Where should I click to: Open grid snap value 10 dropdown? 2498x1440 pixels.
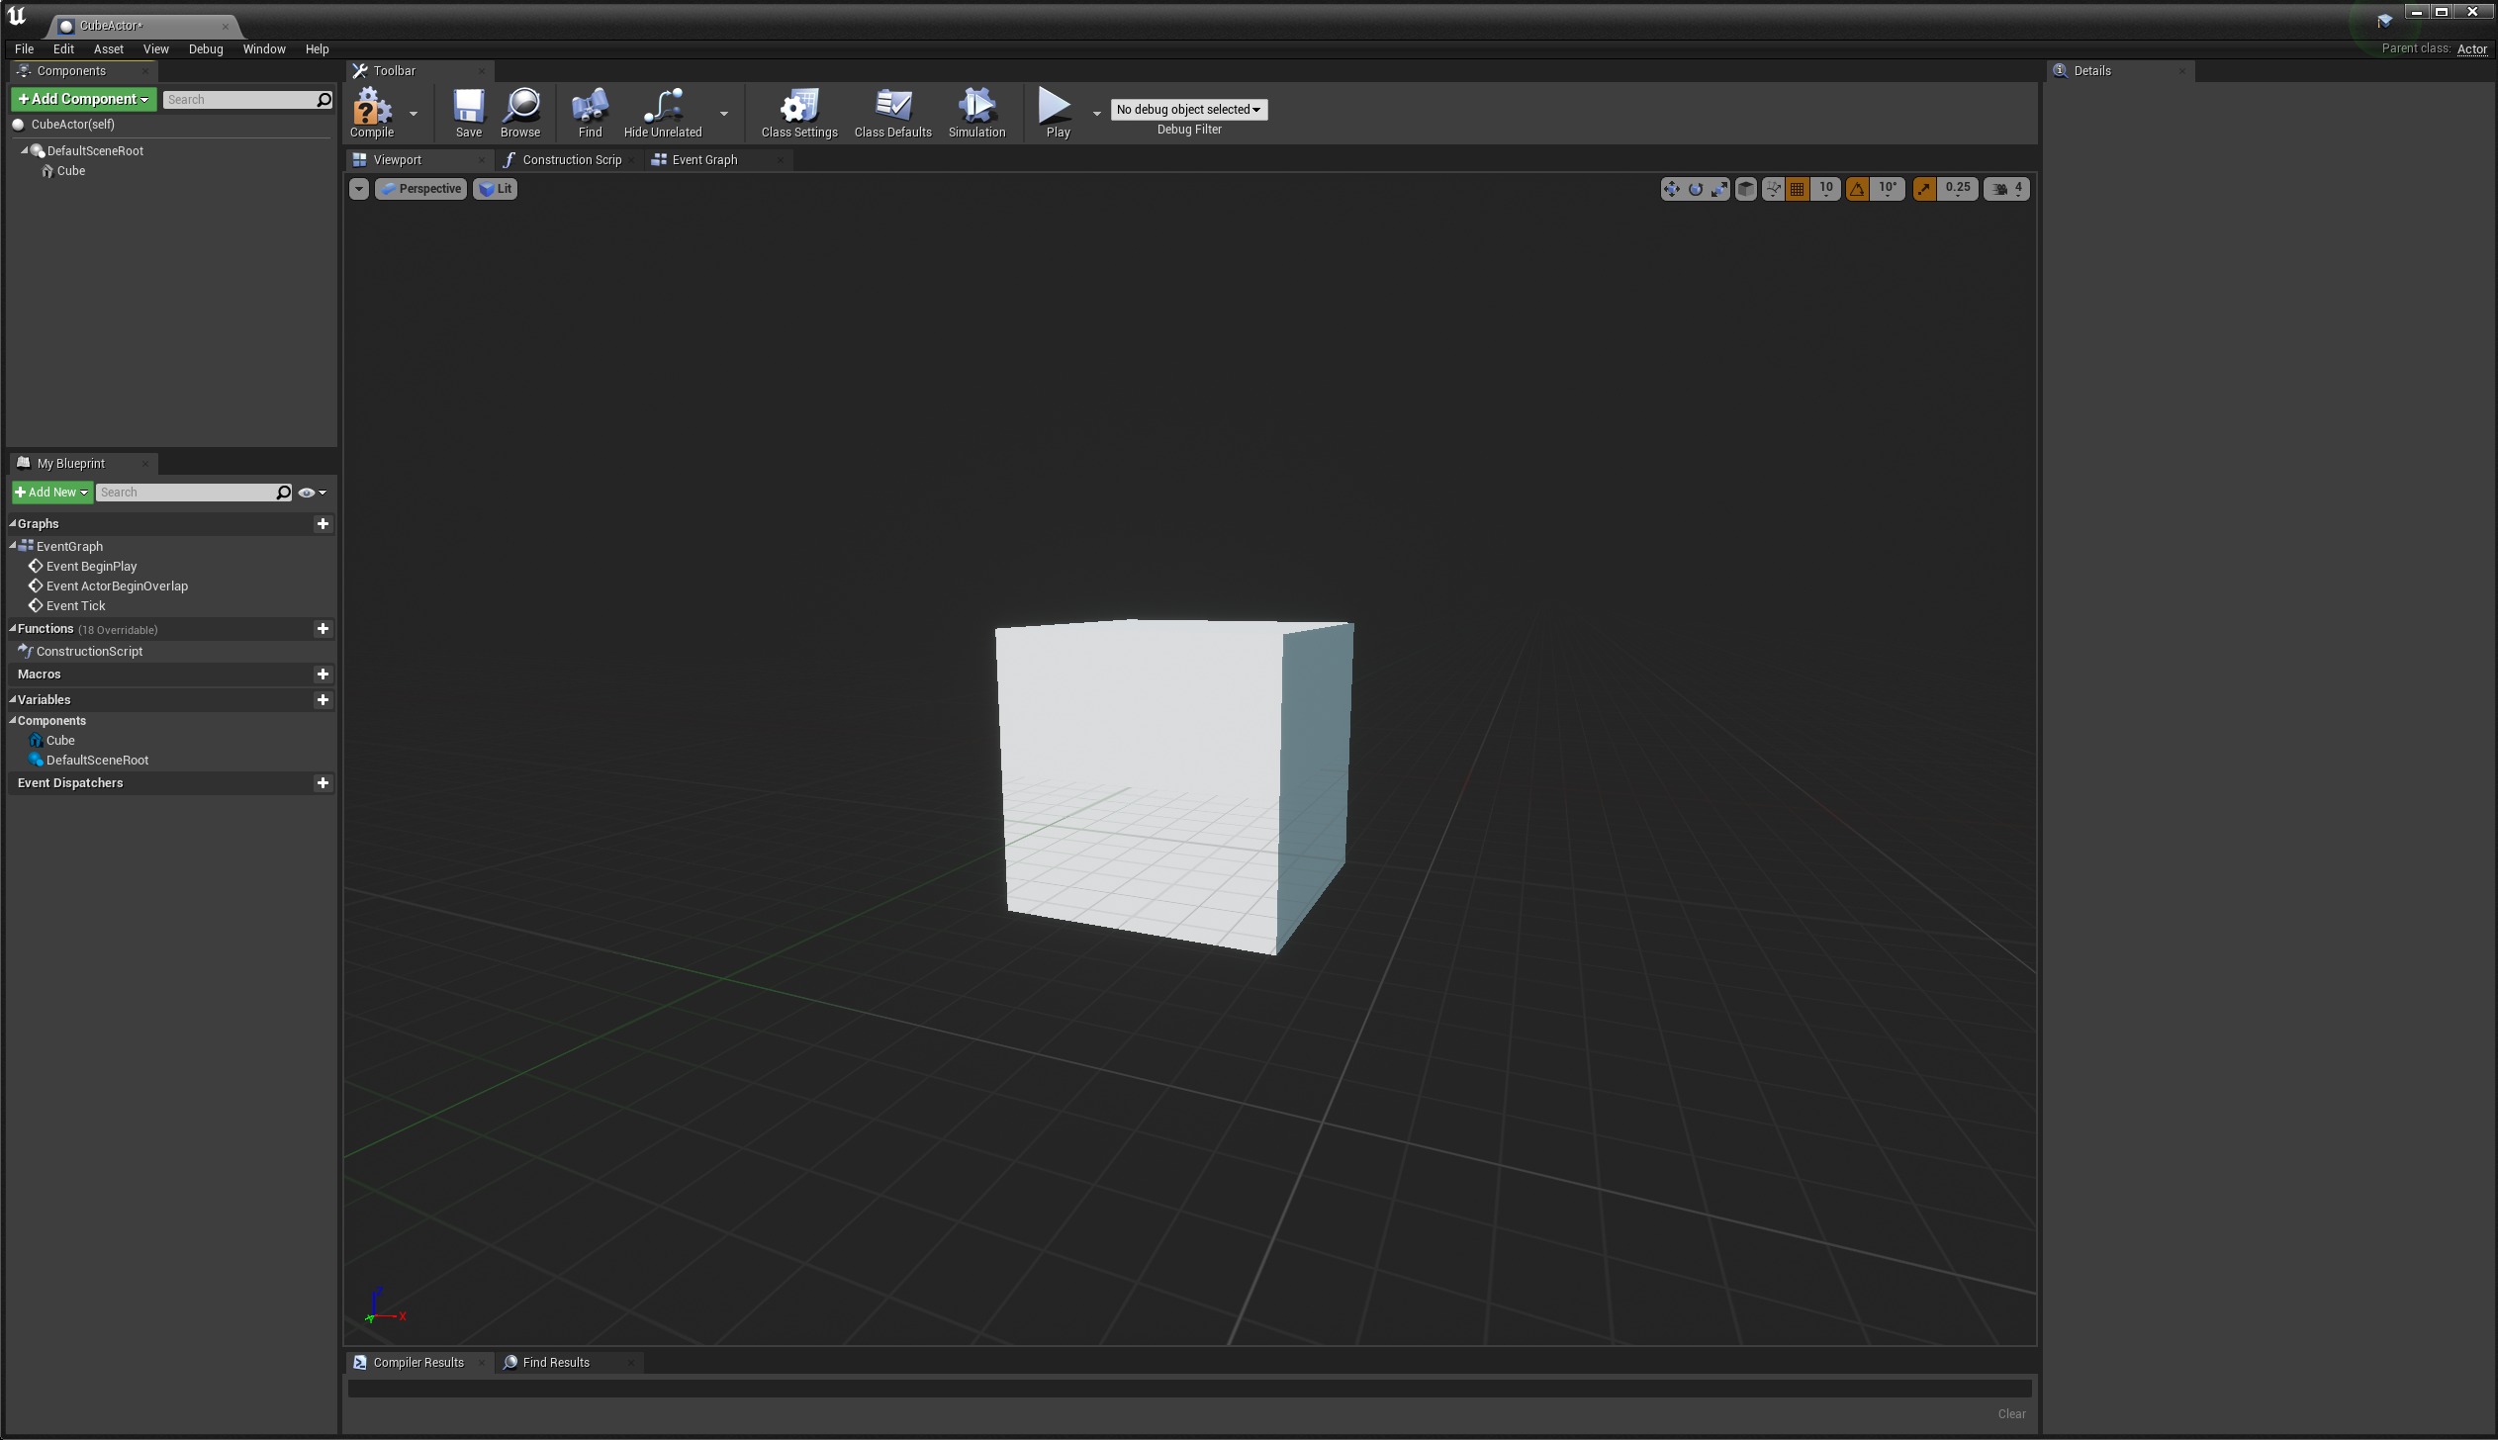point(1825,189)
